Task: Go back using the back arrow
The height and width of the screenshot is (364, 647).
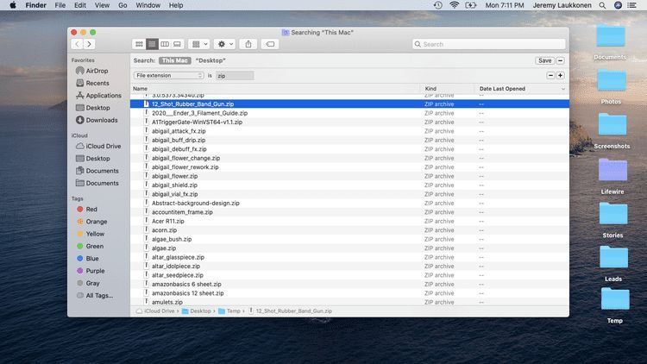Action: (x=78, y=44)
